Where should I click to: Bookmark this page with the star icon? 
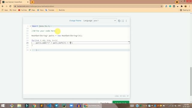161,6
